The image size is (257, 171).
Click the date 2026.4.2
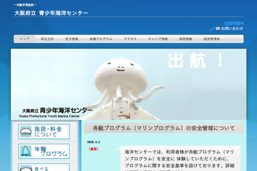[x=93, y=142]
